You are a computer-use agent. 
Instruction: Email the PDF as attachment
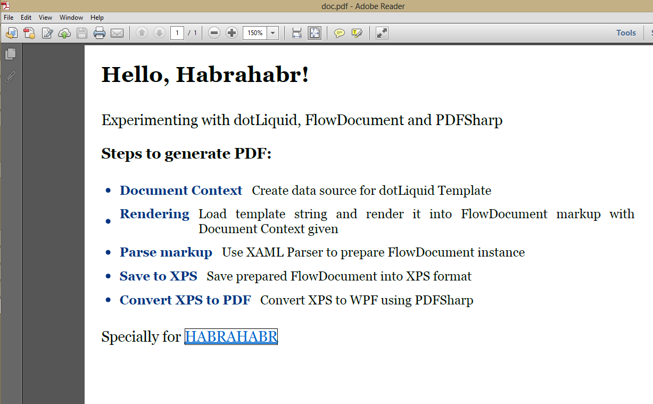(x=118, y=32)
